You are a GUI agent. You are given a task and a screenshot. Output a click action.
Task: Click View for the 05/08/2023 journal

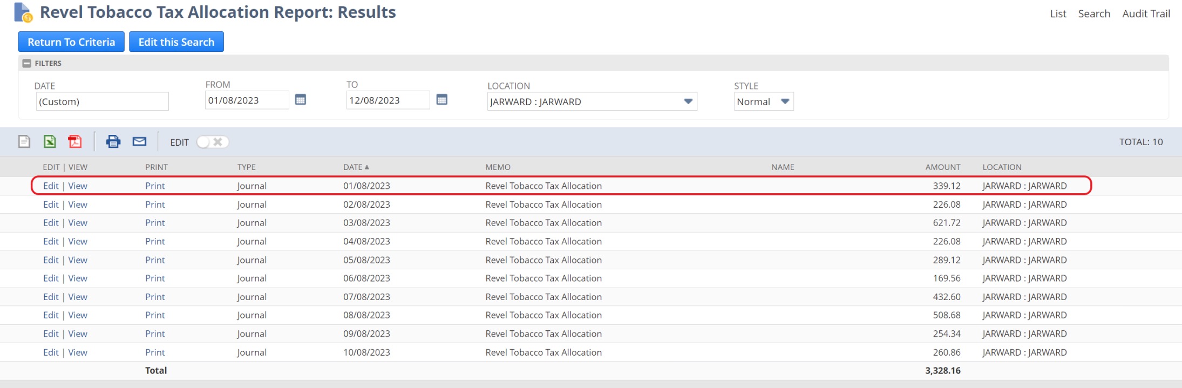pyautogui.click(x=78, y=260)
